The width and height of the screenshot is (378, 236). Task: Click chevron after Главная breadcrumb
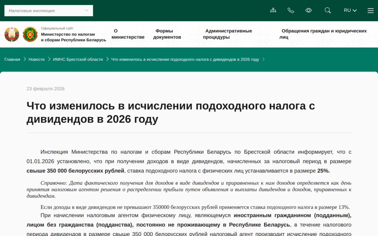(25, 59)
